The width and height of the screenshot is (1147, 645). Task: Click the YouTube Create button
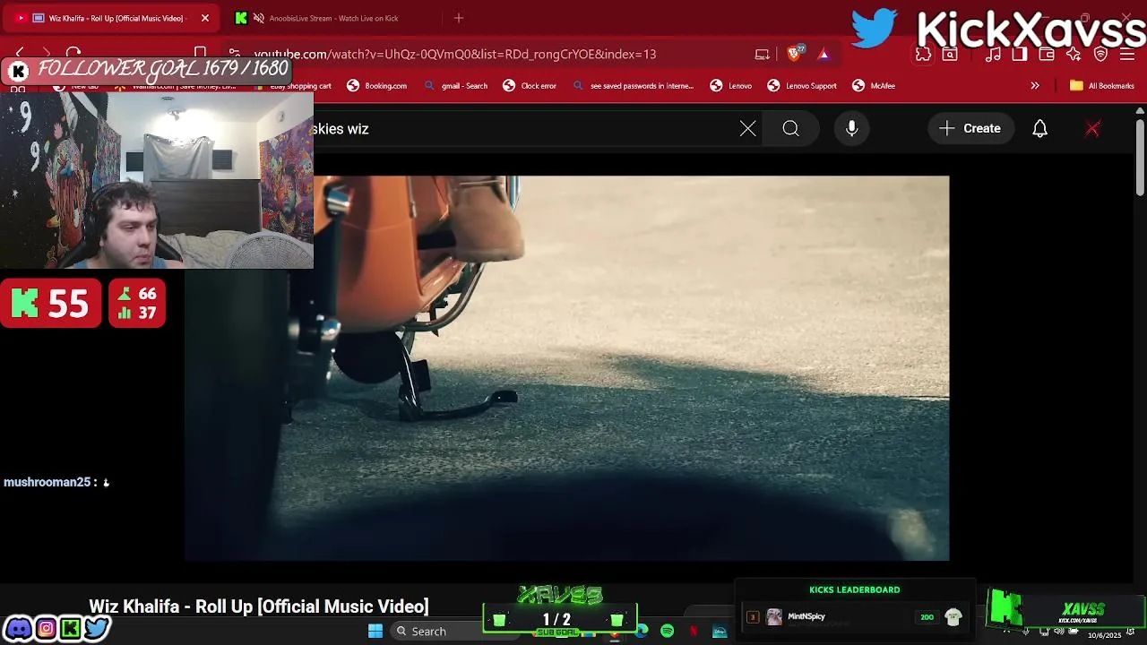[970, 129]
